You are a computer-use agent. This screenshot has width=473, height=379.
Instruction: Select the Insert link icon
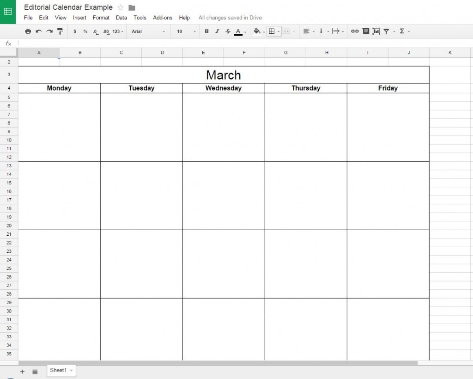(x=354, y=31)
